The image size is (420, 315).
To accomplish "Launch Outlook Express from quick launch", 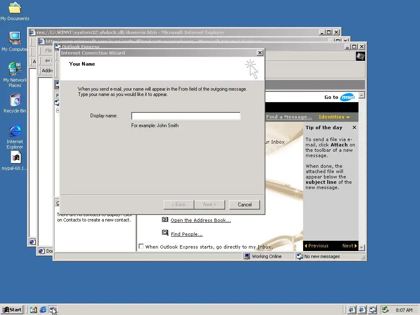I will coord(52,310).
